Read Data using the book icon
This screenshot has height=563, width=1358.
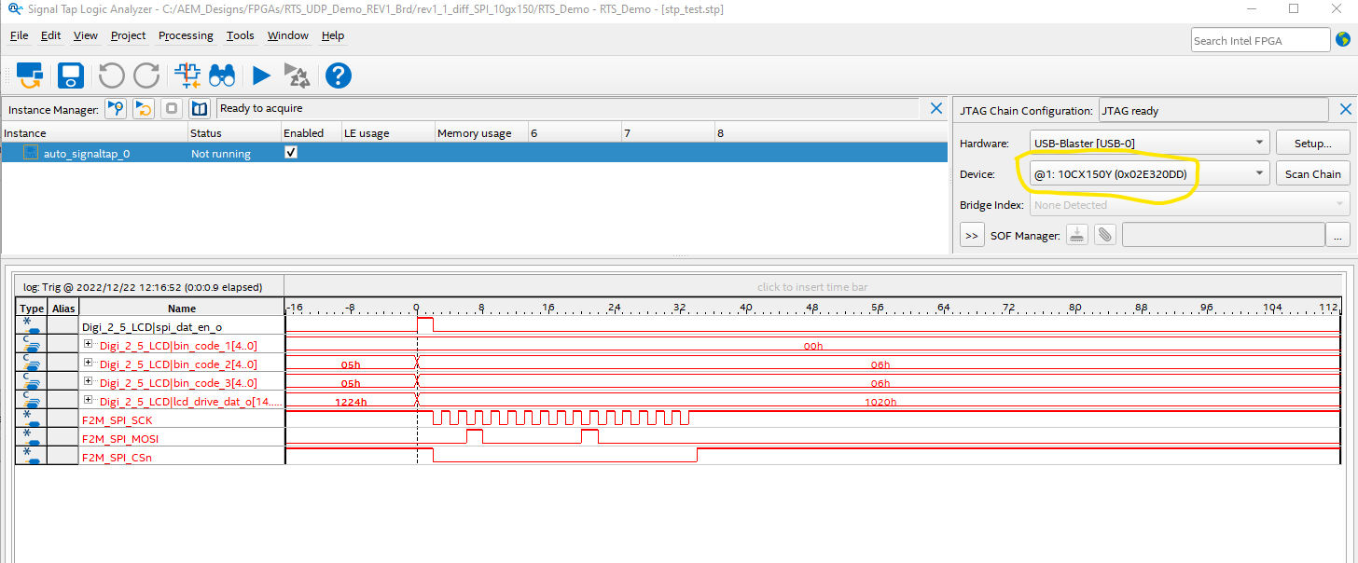tap(199, 108)
